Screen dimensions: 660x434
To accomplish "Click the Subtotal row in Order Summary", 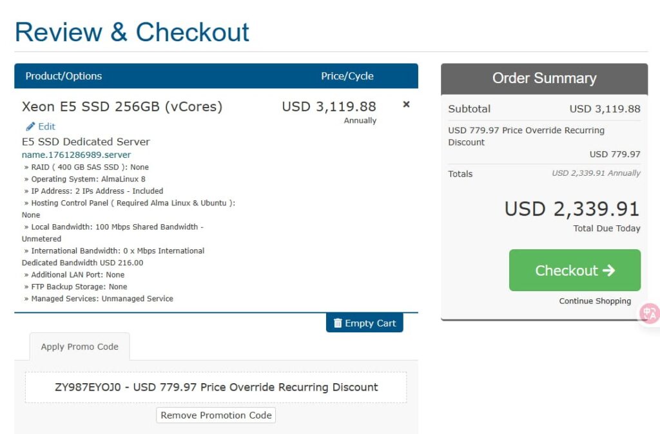I will 544,109.
